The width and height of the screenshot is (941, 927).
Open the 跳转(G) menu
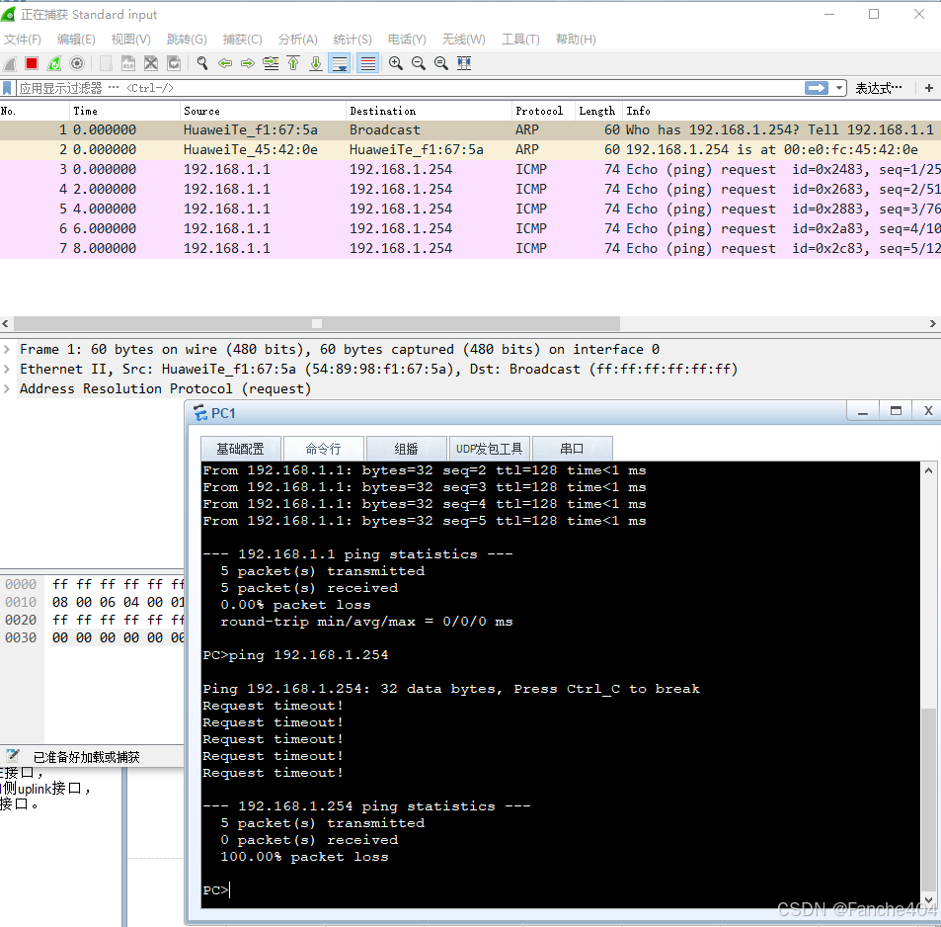click(x=187, y=40)
